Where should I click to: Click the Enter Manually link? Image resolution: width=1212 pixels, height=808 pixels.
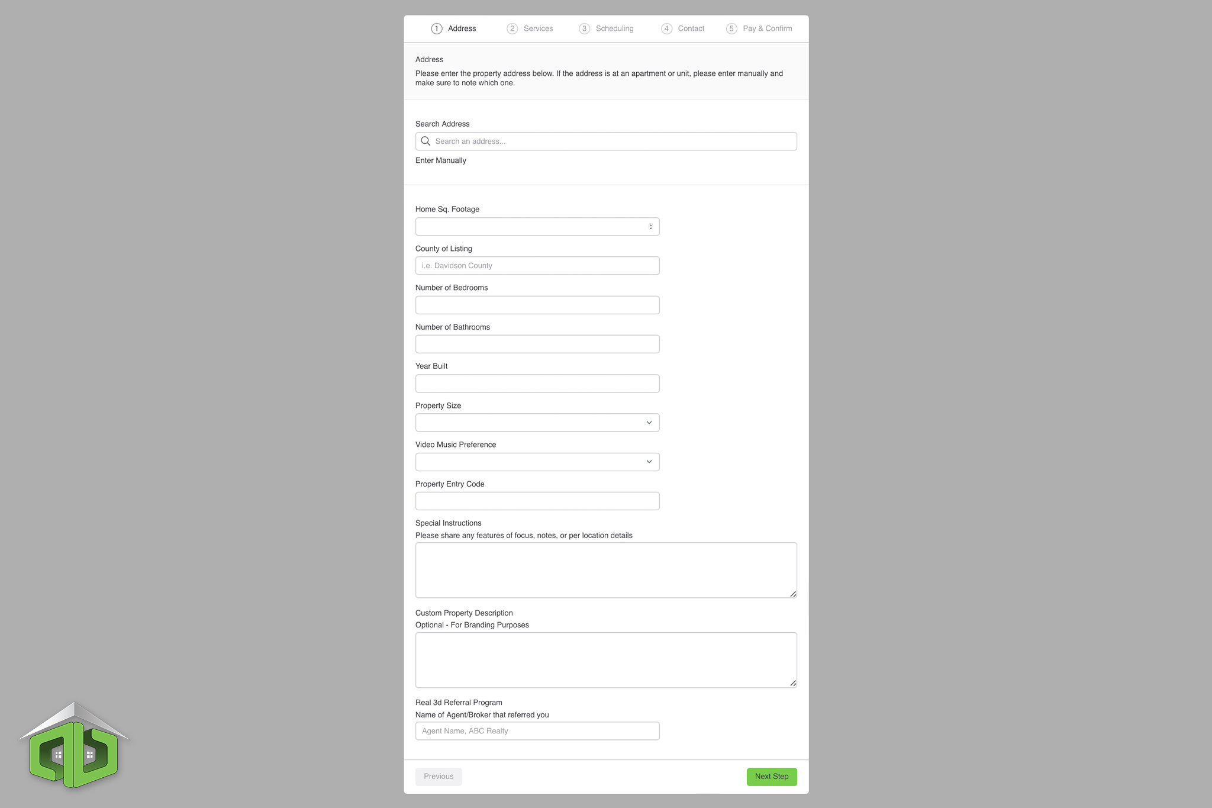[441, 160]
